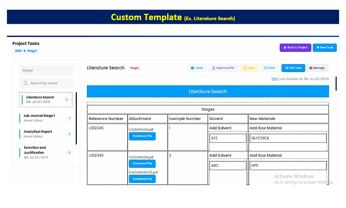Click badge 1 next to Lab Journal
This screenshot has height=208, width=346.
[70, 118]
